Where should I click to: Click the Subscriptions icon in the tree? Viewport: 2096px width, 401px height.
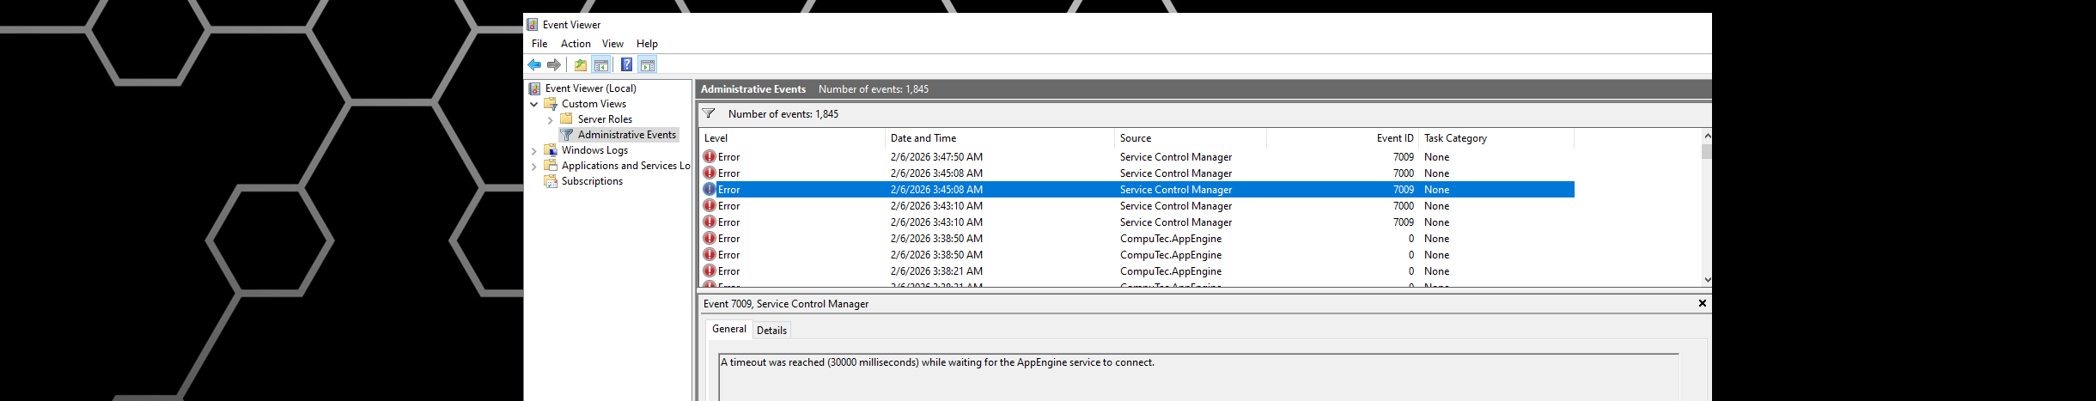point(551,181)
